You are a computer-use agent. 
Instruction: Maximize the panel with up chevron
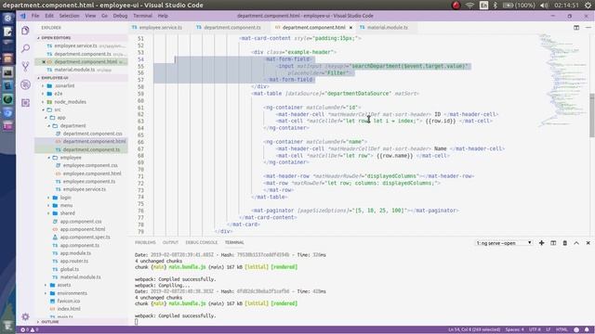coord(576,243)
